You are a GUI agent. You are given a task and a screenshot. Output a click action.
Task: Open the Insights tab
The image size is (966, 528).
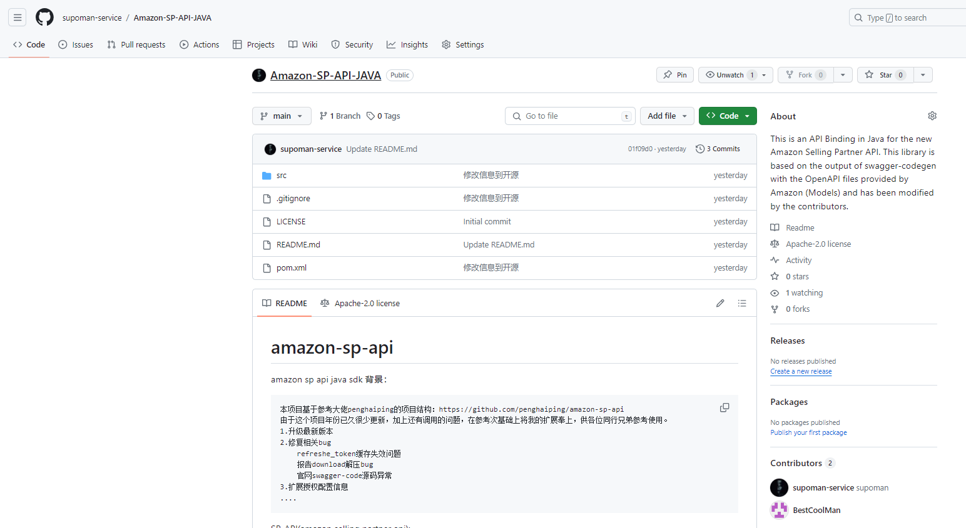click(x=407, y=44)
